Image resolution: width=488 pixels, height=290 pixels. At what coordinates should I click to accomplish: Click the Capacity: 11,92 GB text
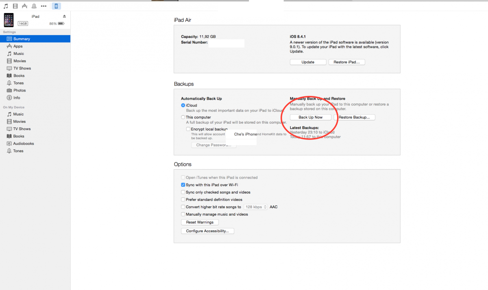click(x=198, y=37)
